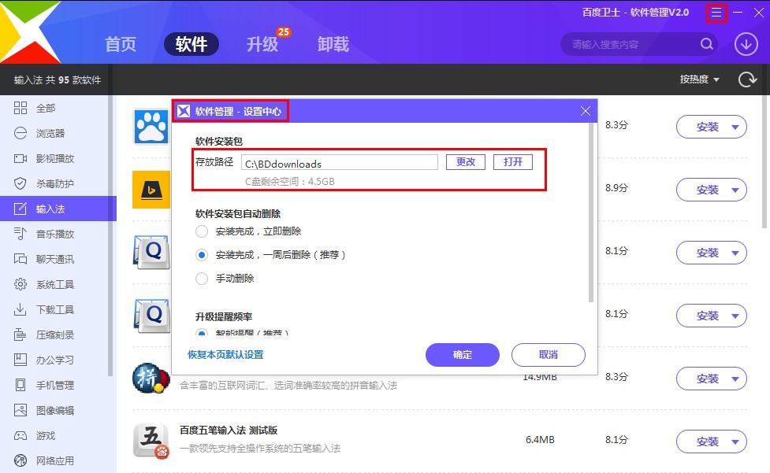This screenshot has width=770, height=473.
Task: Focus the 存放路径 path input field
Action: [x=340, y=162]
